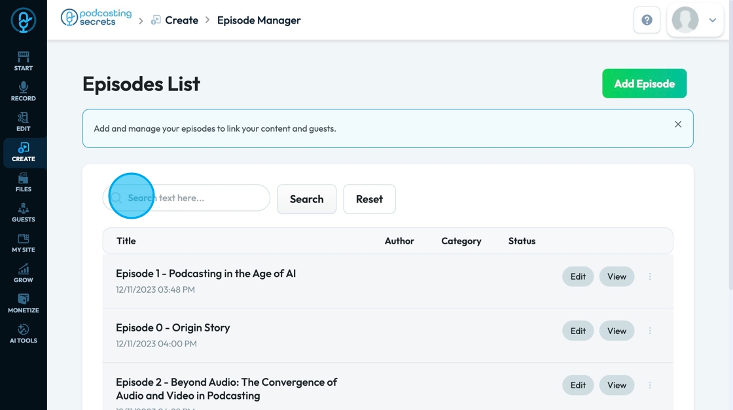Open more options for Episode 0
Viewport: 733px width, 410px height.
click(x=650, y=331)
